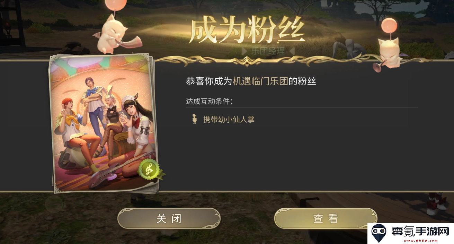Tap the faint virtual joystick circle
Screen dimensions: 454x244
[x=54, y=204]
